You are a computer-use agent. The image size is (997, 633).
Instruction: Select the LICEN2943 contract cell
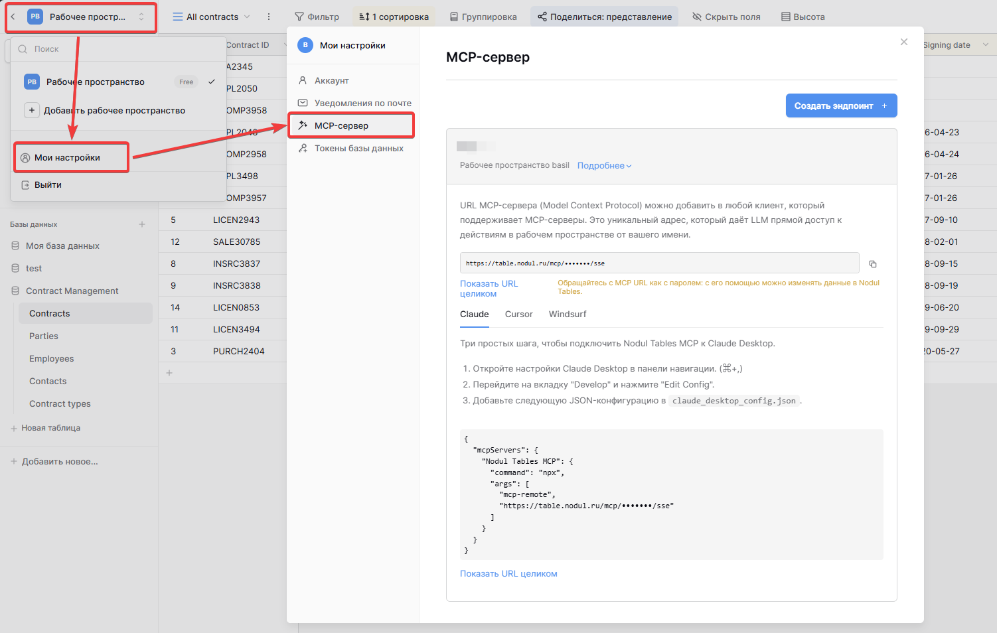click(x=236, y=220)
